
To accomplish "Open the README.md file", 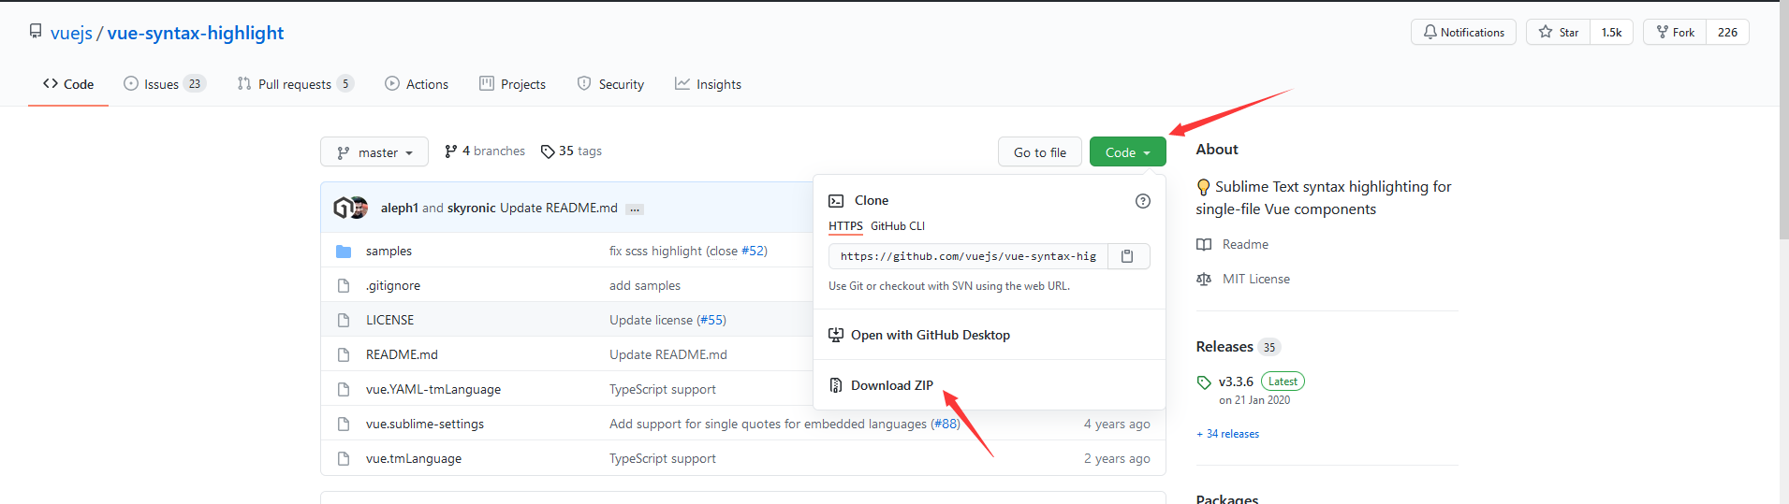I will [x=402, y=354].
